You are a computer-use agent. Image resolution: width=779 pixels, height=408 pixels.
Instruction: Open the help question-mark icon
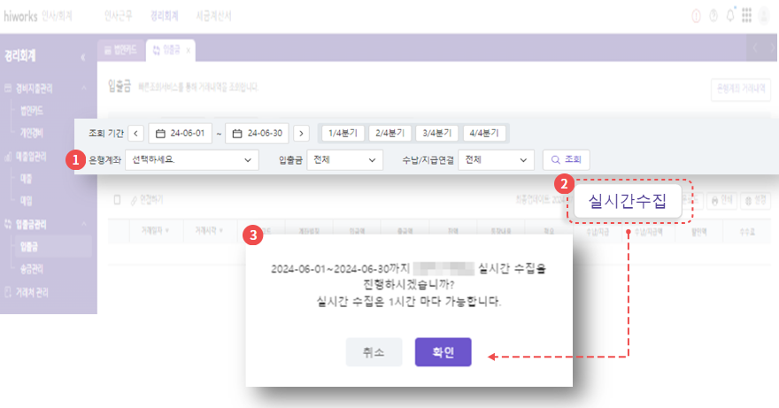click(713, 17)
